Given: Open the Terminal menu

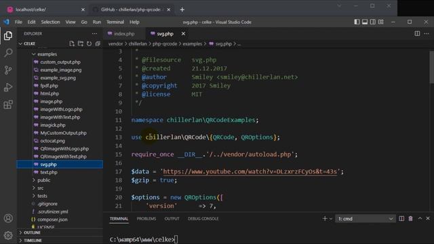Looking at the screenshot, I should point(115,22).
